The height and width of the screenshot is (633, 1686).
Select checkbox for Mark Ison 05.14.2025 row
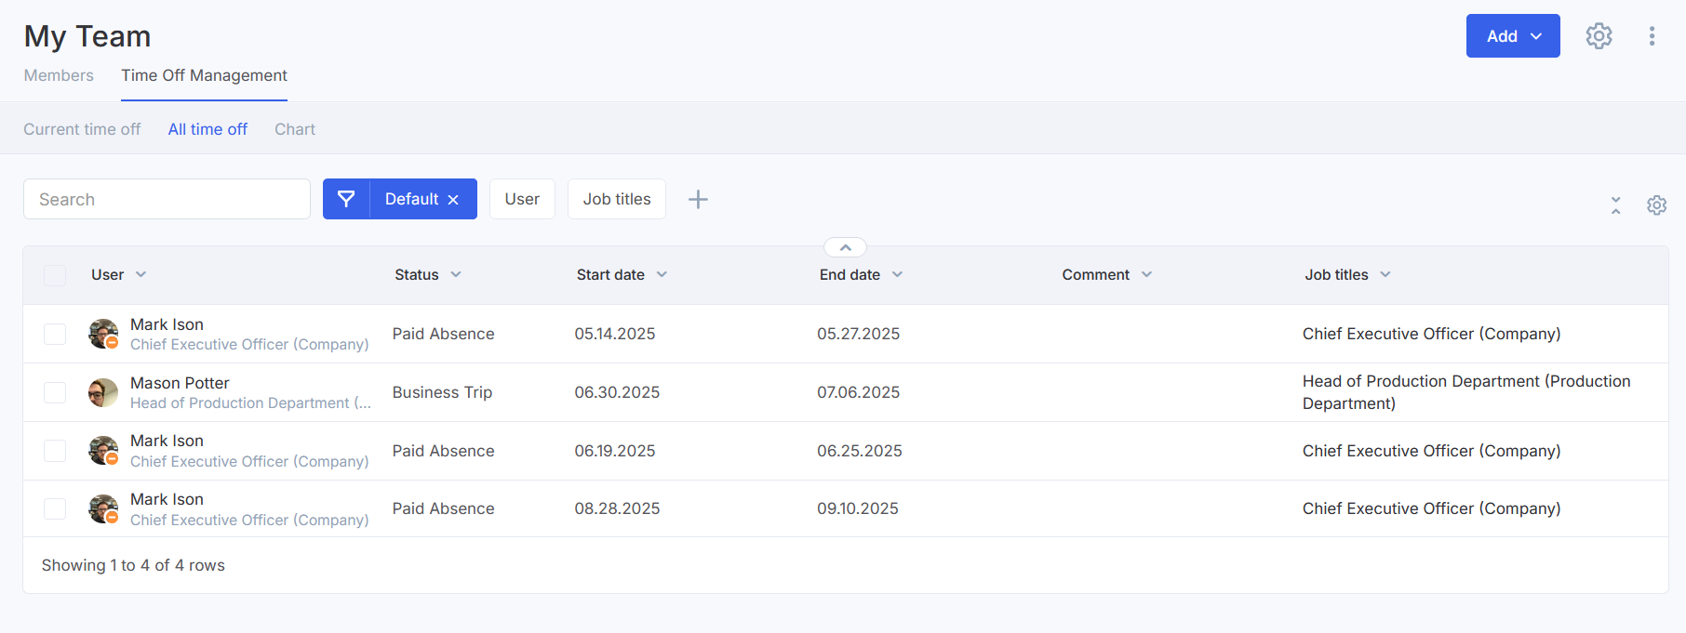[x=55, y=334]
